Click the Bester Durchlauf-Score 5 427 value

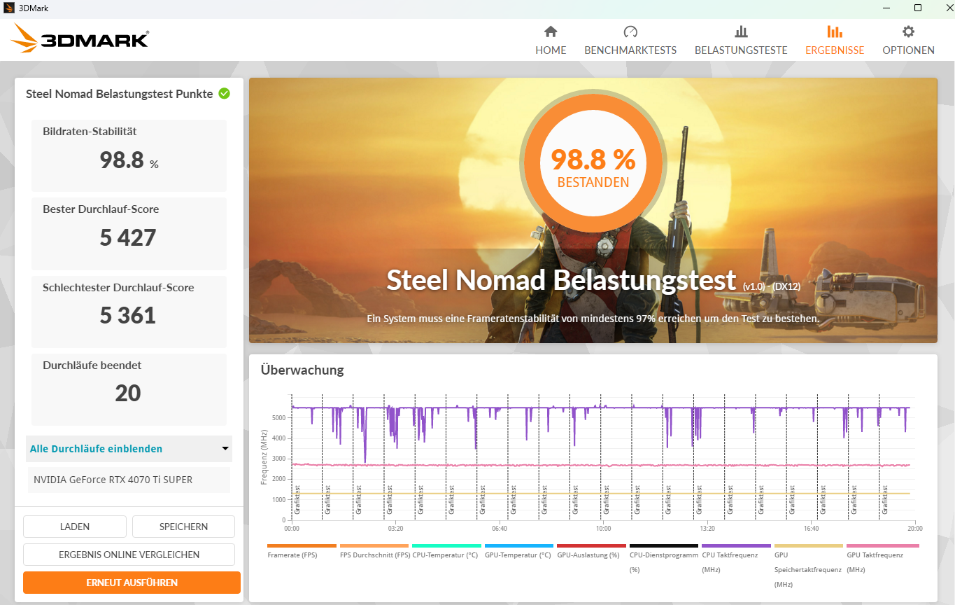tap(128, 238)
